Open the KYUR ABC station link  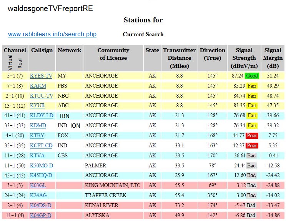tap(38, 105)
